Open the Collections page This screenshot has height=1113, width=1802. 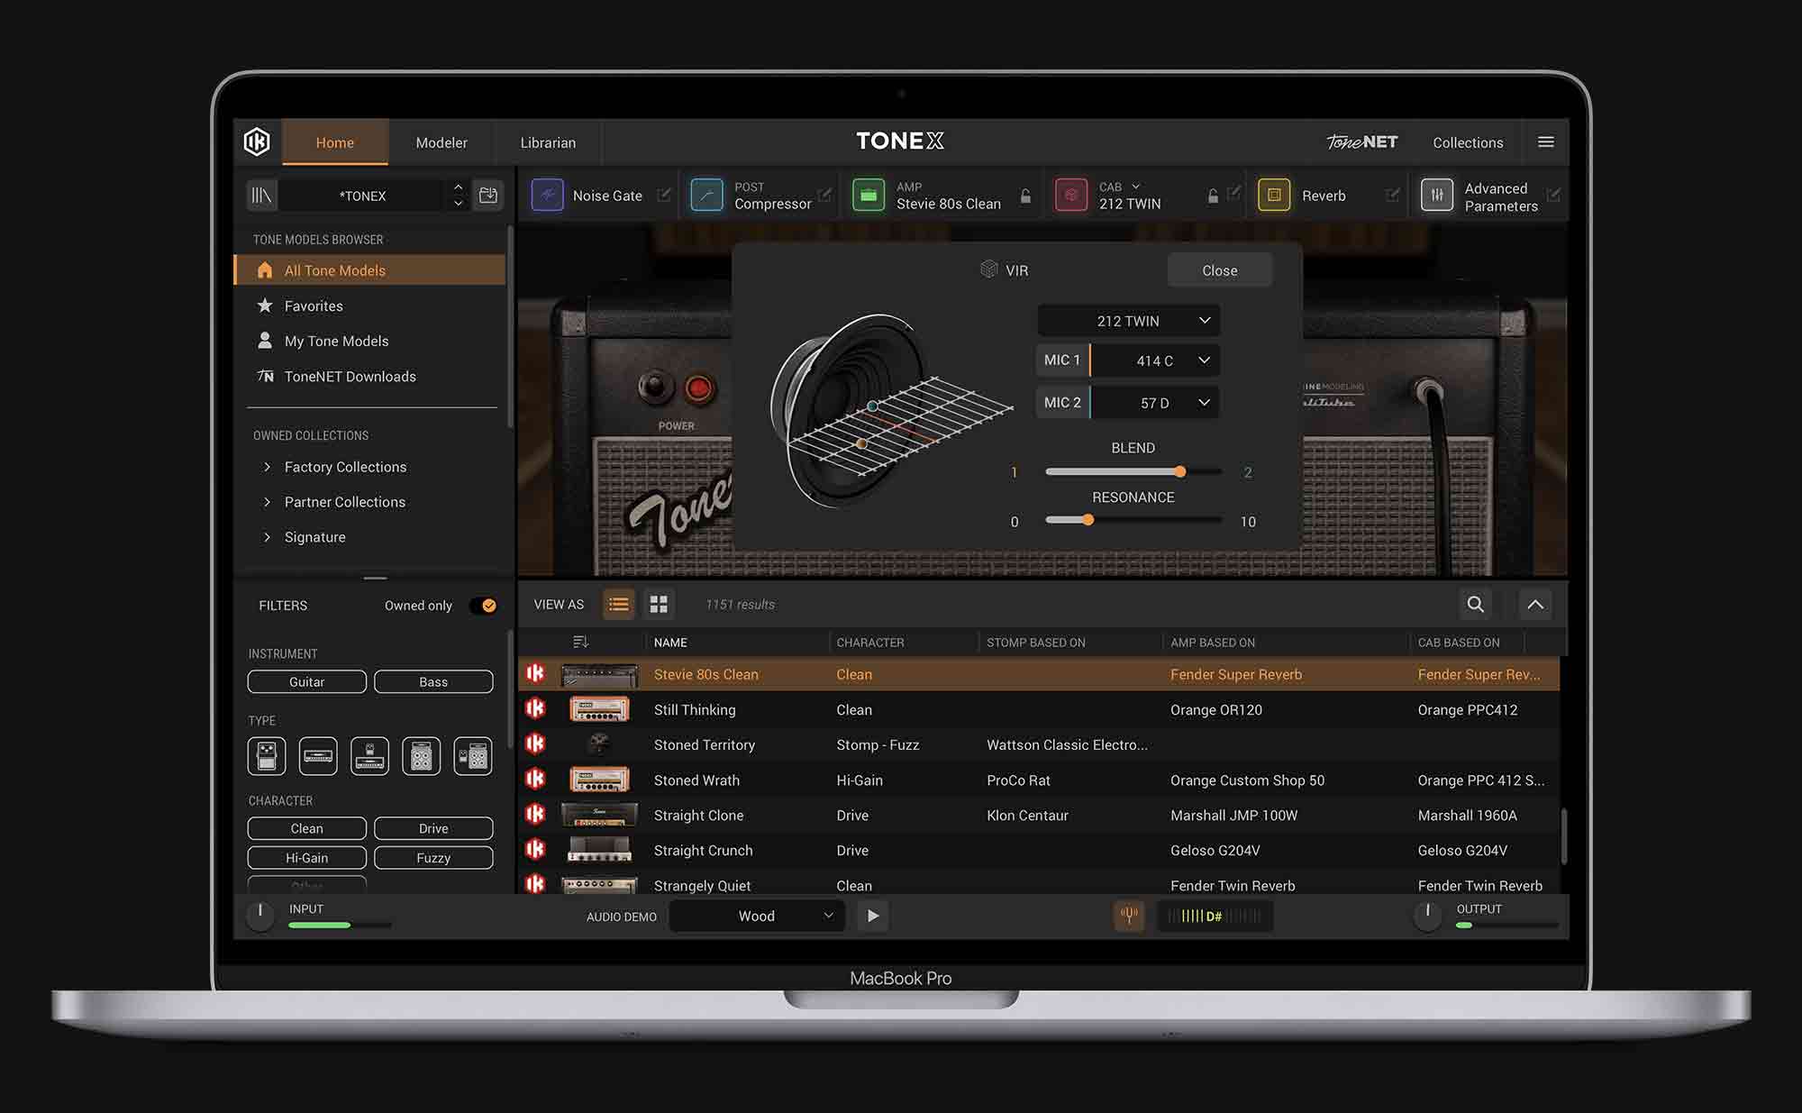[x=1468, y=142]
